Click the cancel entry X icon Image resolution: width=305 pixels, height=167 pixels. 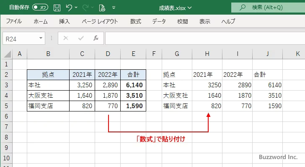tap(65, 38)
